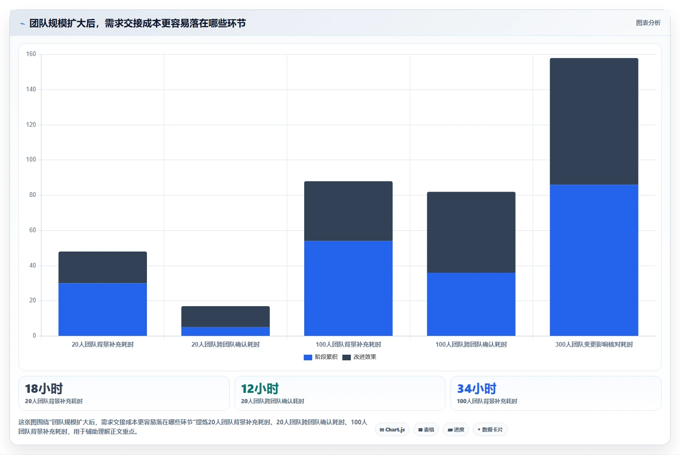Click the blue segment of 100人团队背景补充耗时 bar
The height and width of the screenshot is (455, 680).
coord(348,288)
